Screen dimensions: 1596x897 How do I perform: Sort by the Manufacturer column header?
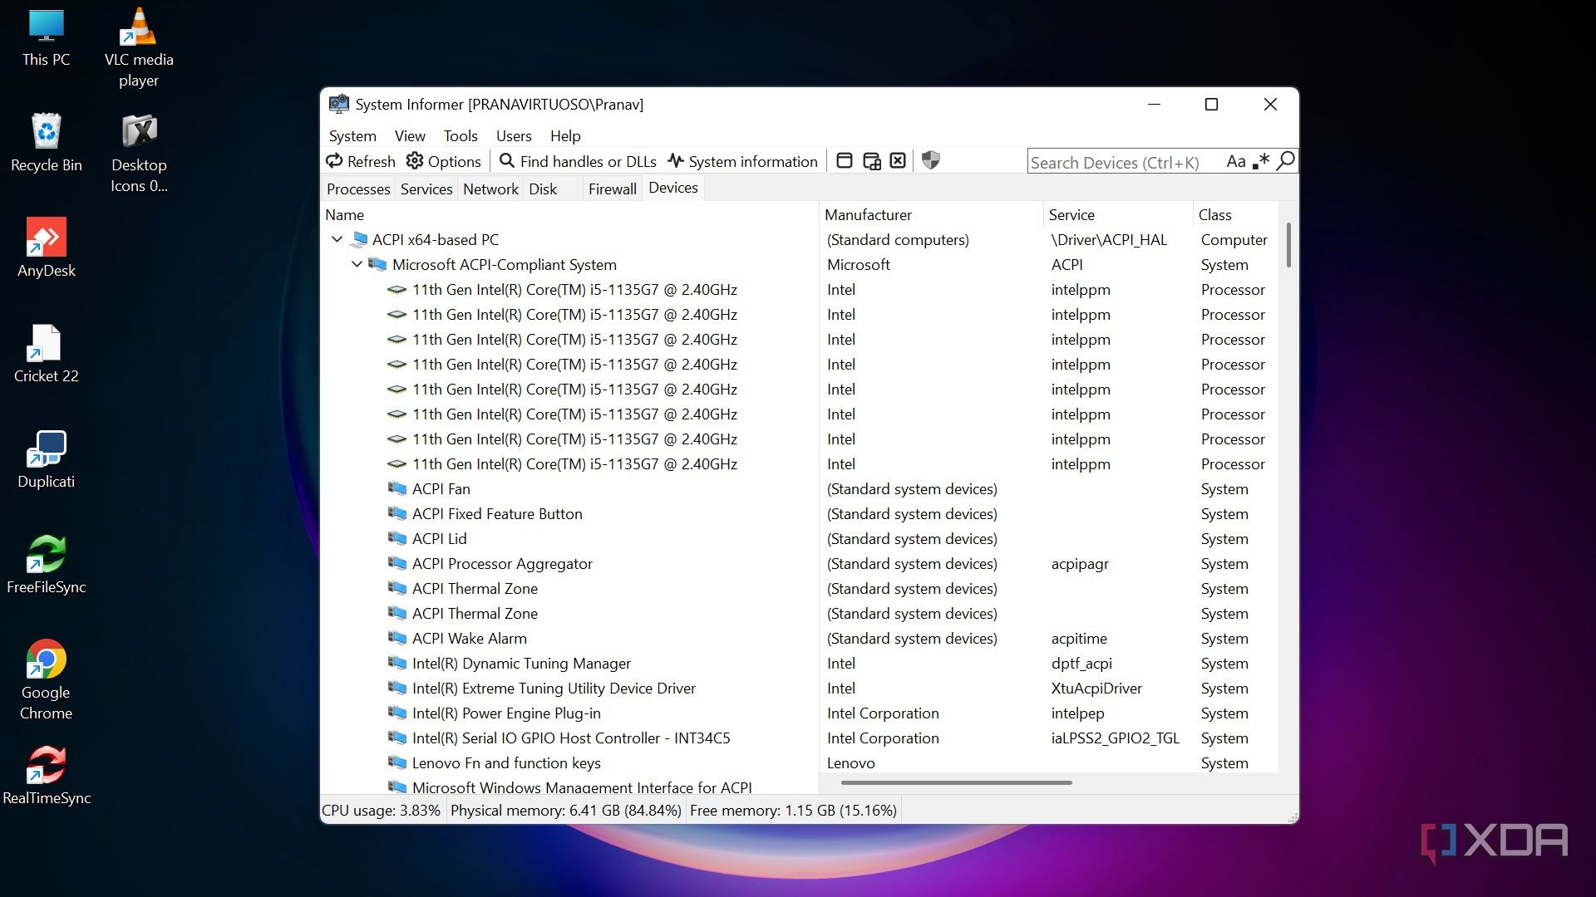point(930,214)
